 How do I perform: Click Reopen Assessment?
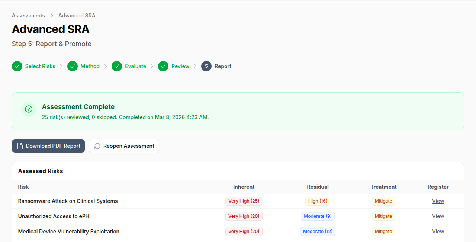124,146
